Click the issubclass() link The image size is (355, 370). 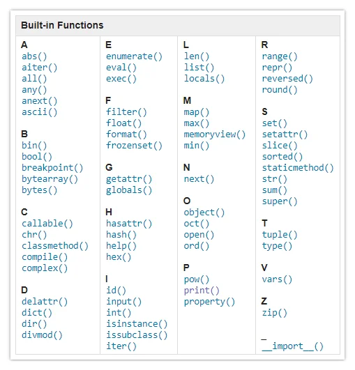tap(137, 335)
